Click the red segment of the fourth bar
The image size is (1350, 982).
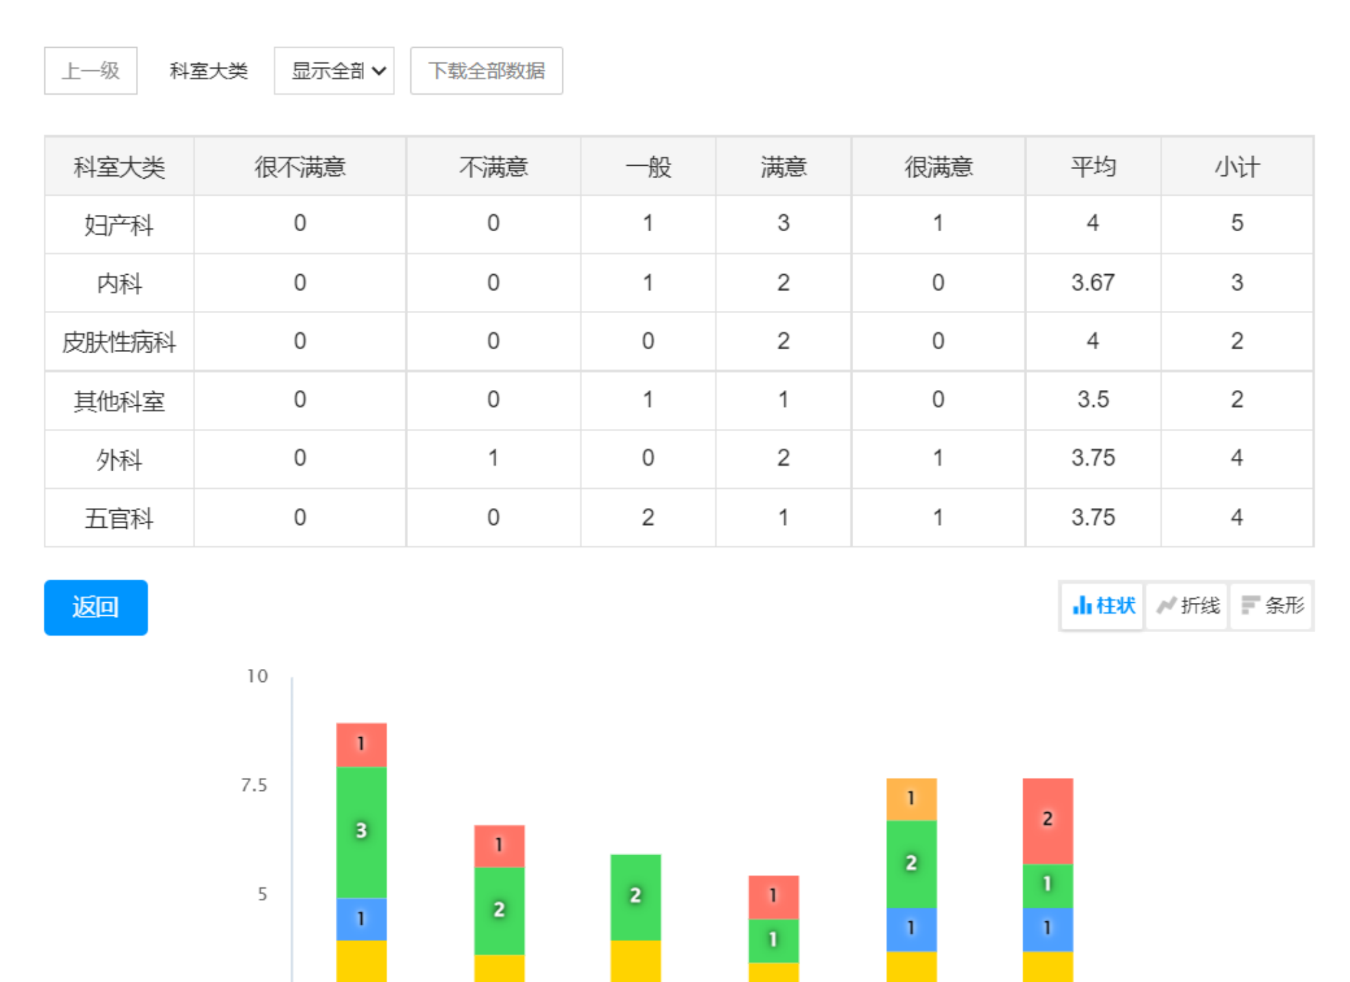tap(773, 897)
